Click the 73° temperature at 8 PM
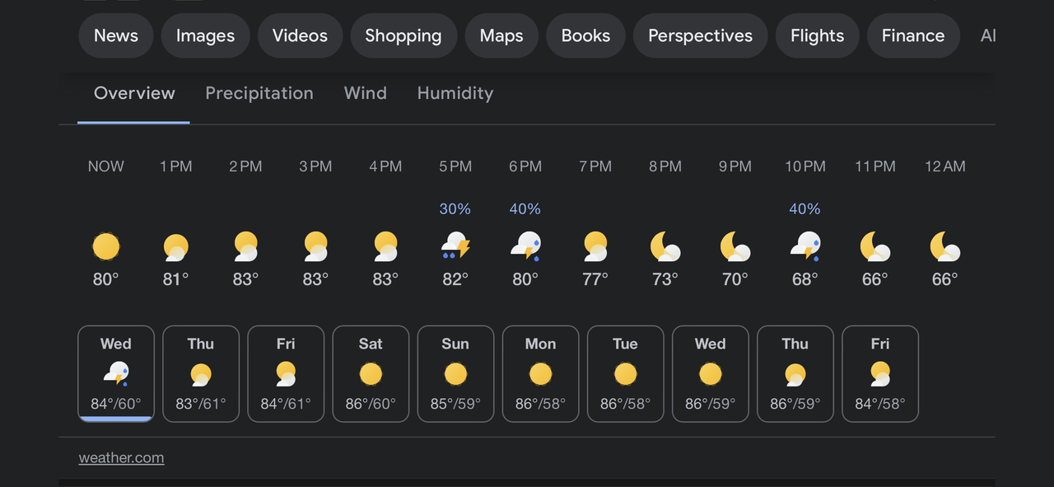 point(665,279)
